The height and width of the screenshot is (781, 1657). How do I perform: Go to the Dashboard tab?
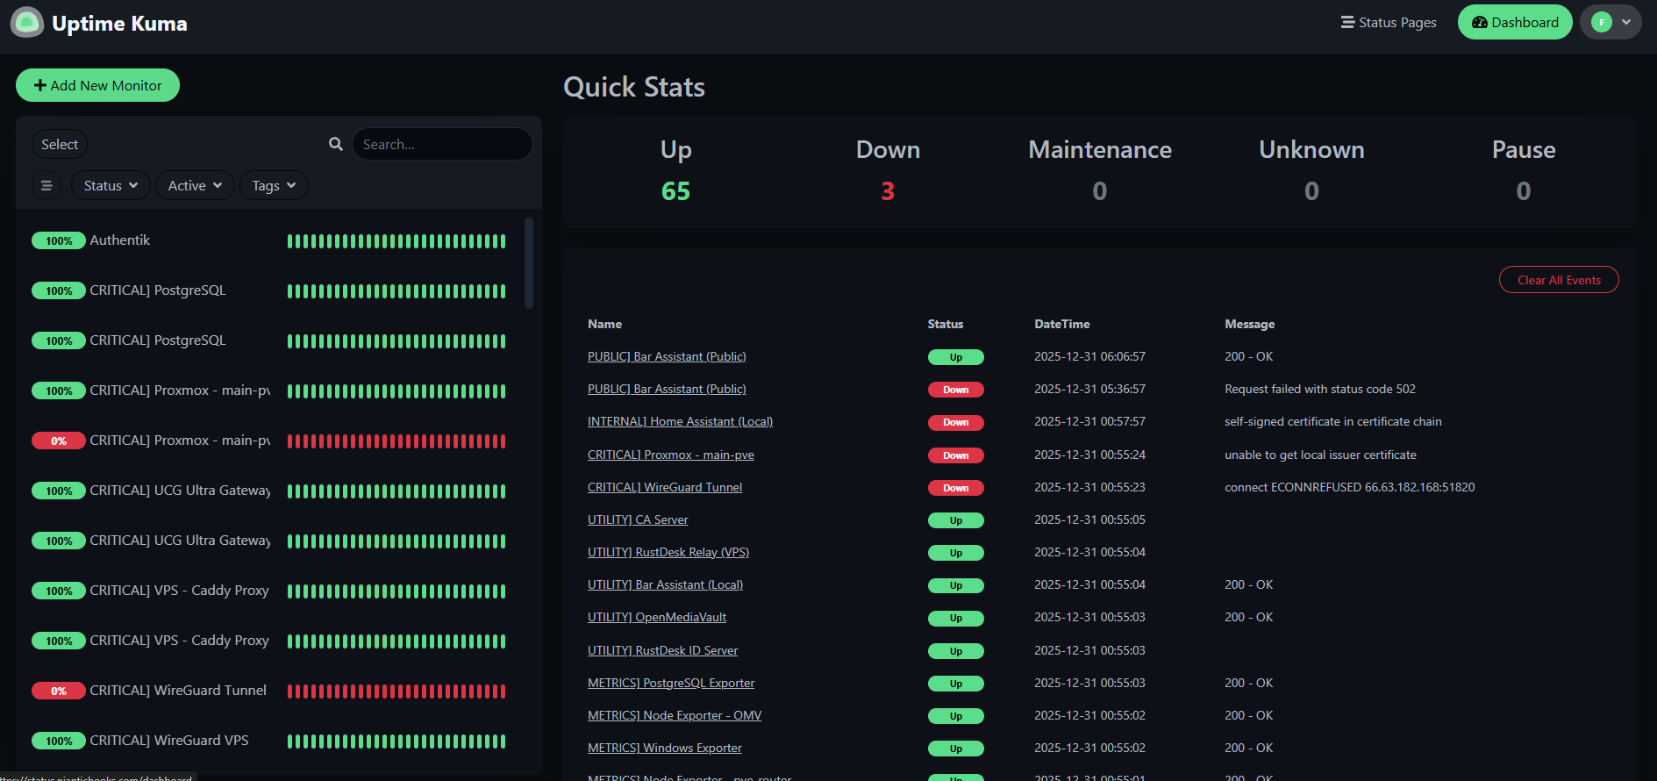[1515, 23]
